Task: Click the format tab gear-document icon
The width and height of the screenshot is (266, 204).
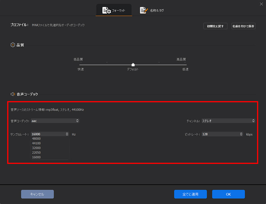Action: 106,10
